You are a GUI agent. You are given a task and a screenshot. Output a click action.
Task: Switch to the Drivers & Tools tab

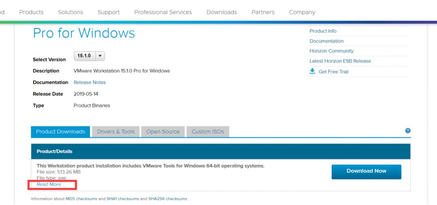pyautogui.click(x=116, y=132)
